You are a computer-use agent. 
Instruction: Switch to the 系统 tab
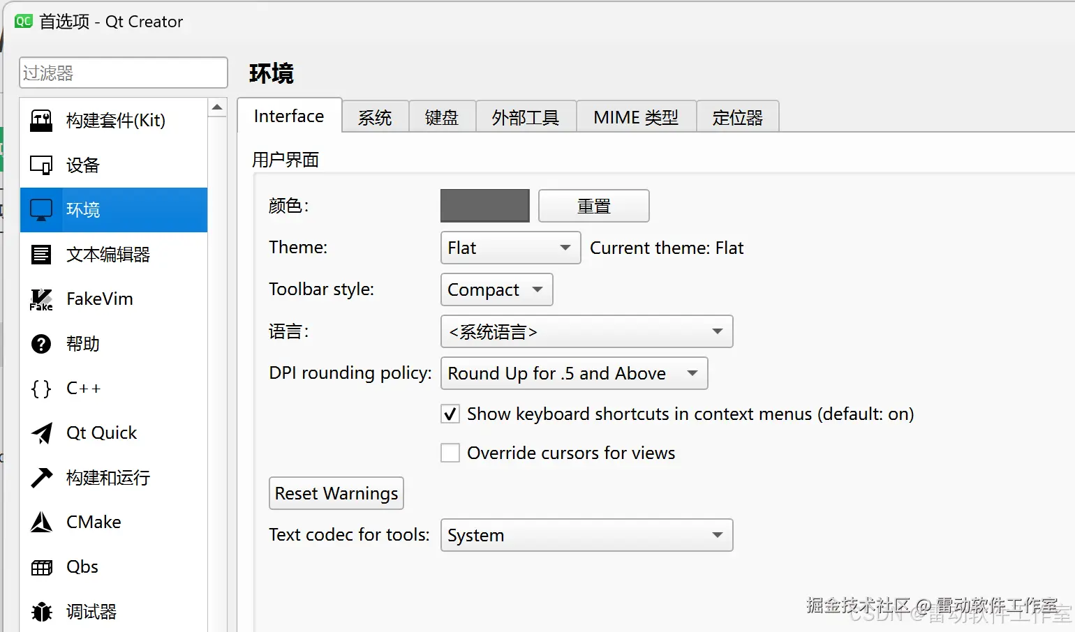375,117
